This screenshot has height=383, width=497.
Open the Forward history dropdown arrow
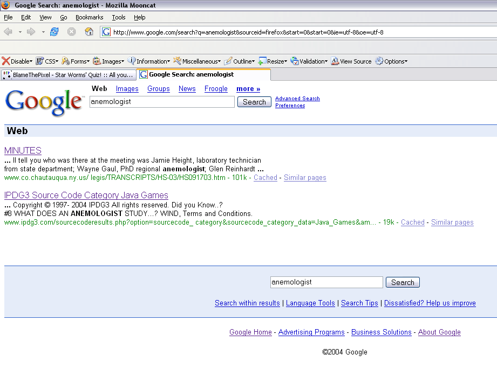pos(43,32)
